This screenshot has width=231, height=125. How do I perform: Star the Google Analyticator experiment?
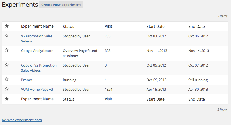7,50
